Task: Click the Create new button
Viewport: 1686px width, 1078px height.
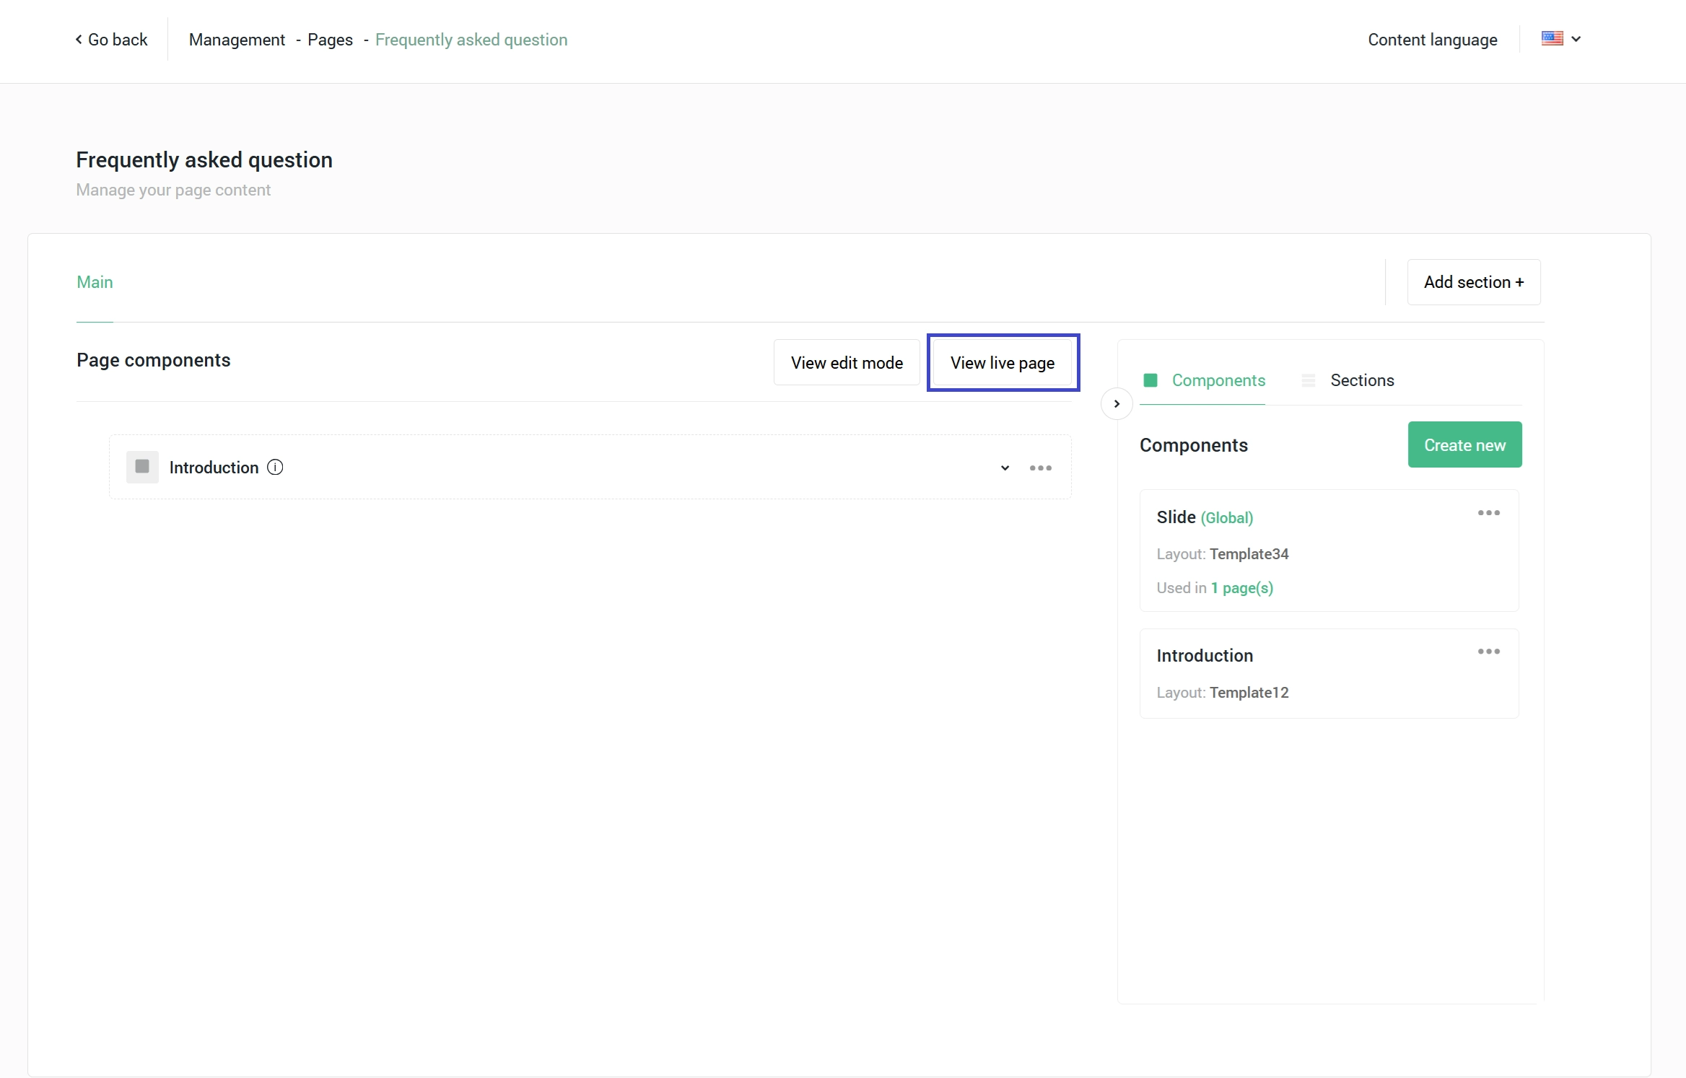Action: pyautogui.click(x=1464, y=445)
